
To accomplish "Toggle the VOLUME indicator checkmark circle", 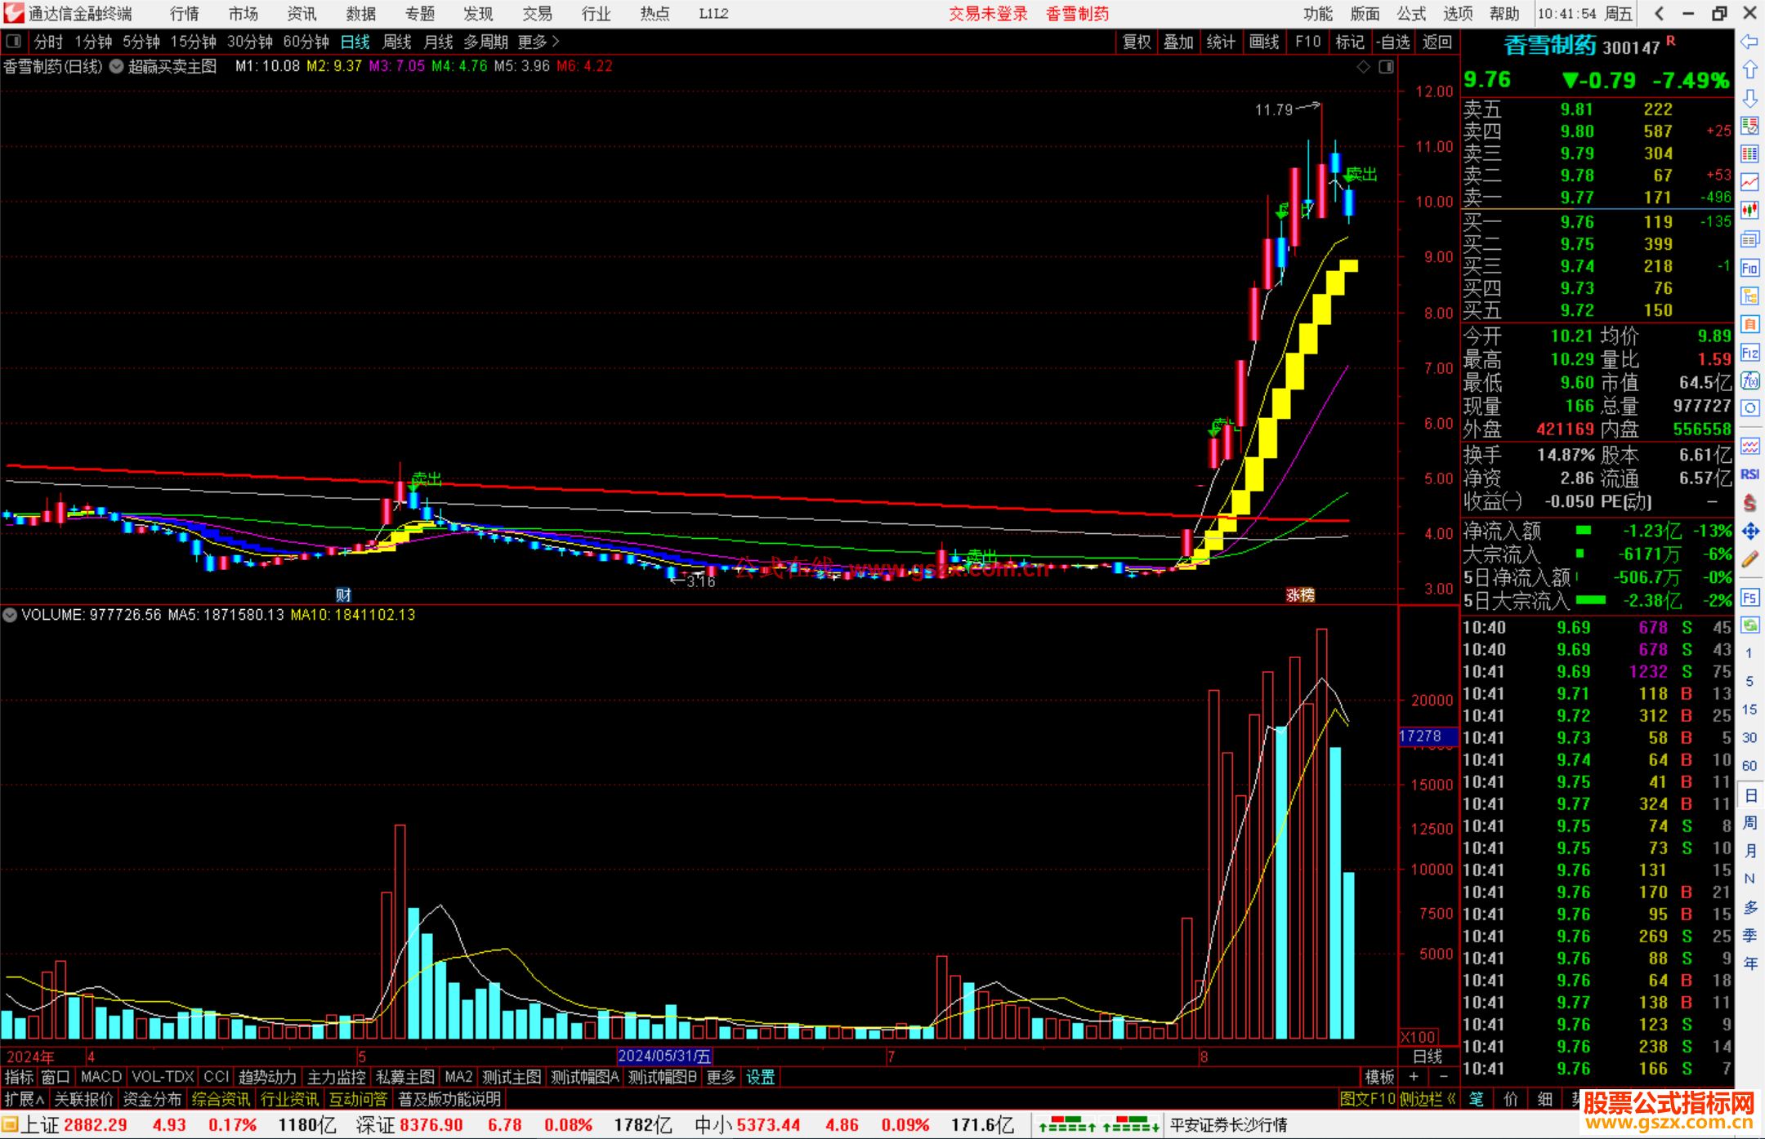I will 10,615.
